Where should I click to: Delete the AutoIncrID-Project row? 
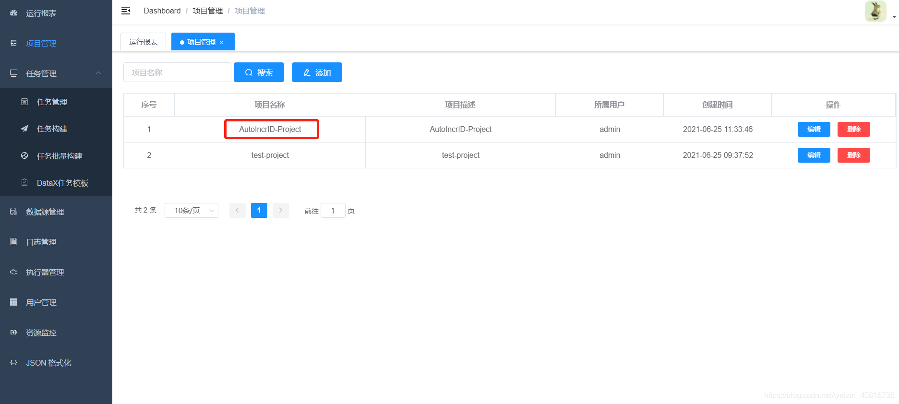click(x=853, y=129)
